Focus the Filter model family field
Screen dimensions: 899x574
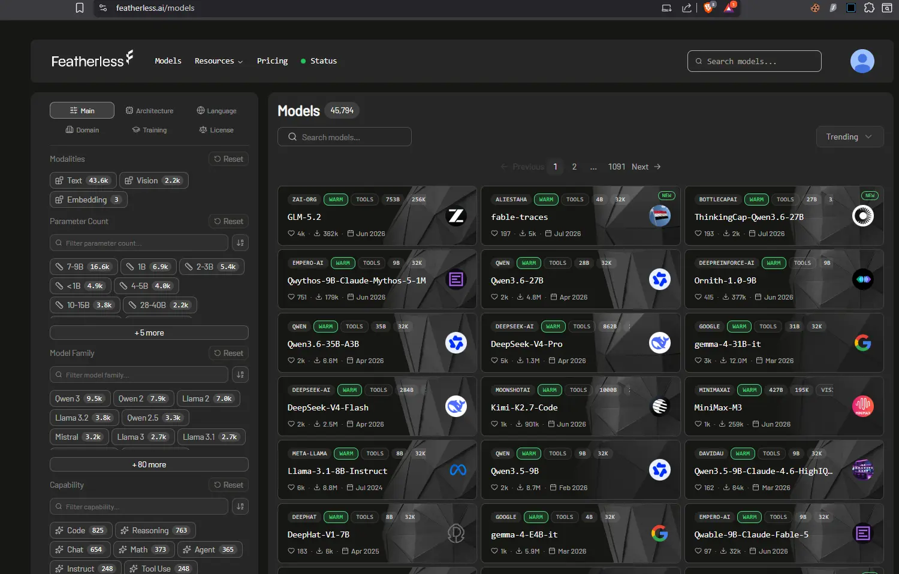pos(138,374)
